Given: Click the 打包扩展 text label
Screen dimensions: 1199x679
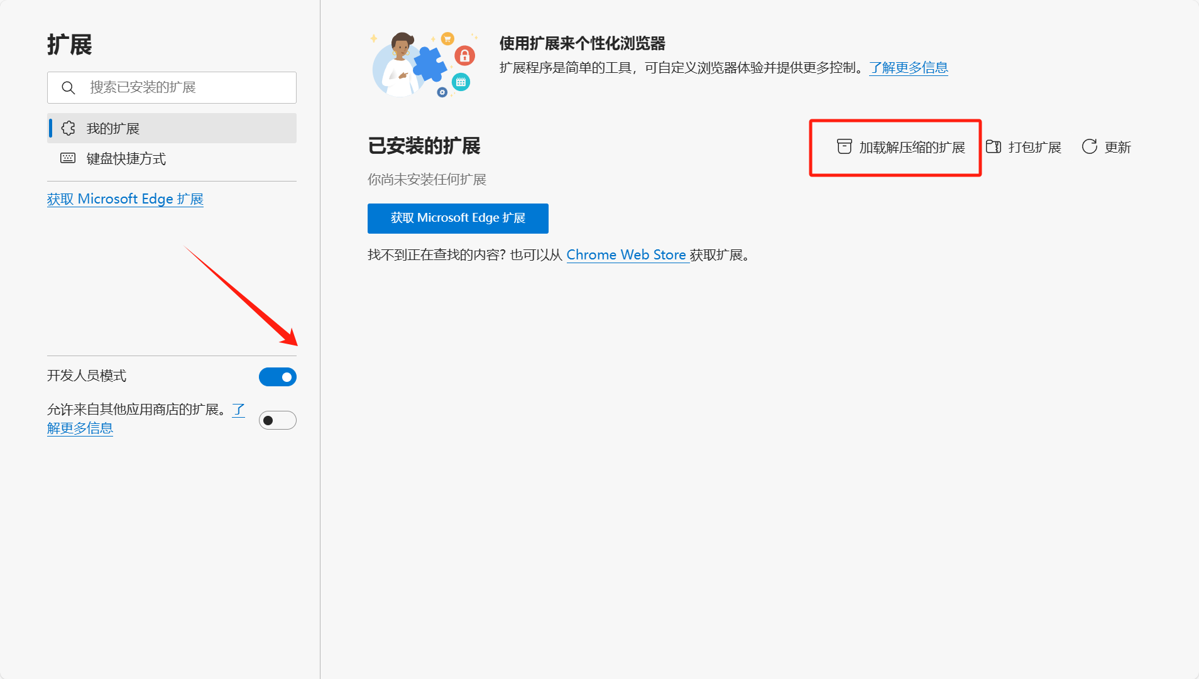Looking at the screenshot, I should point(1034,148).
